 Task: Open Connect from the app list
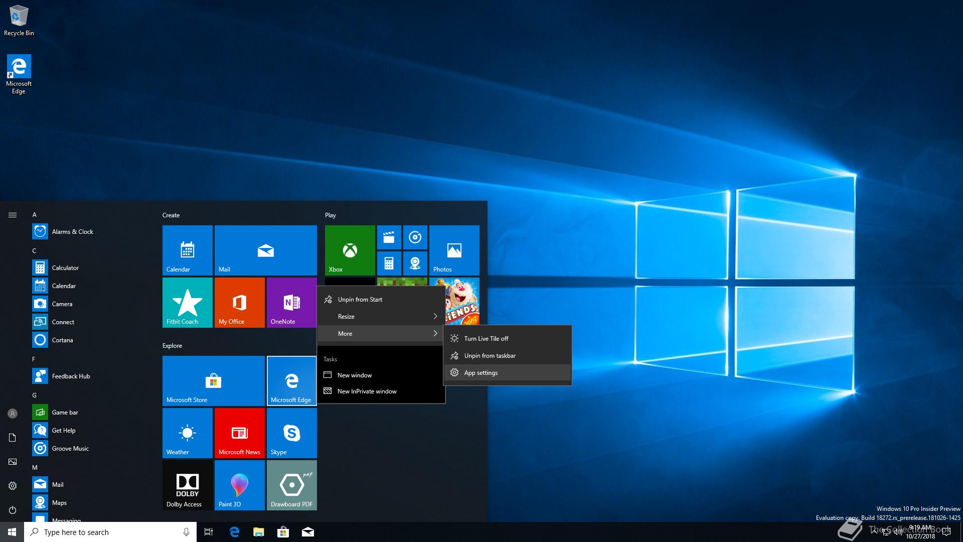[90, 322]
